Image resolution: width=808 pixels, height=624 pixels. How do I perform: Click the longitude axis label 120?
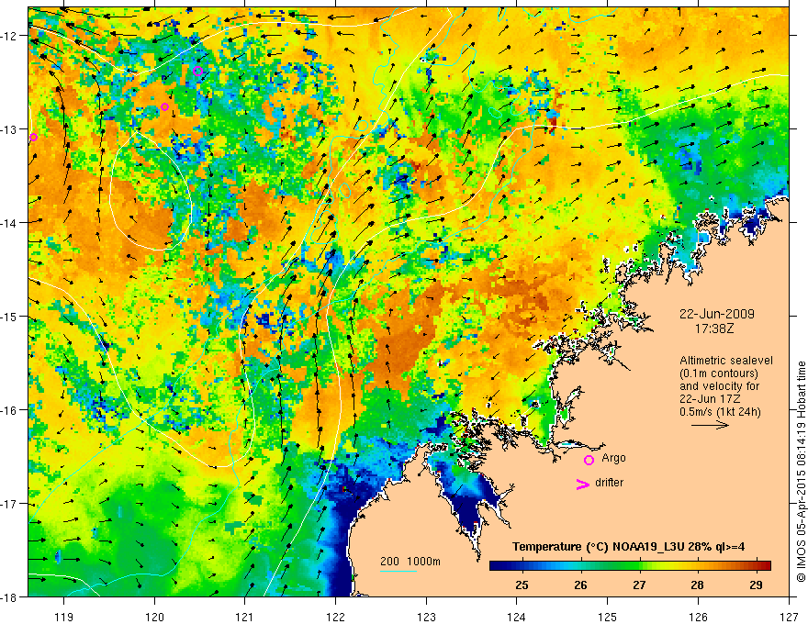[x=154, y=617]
